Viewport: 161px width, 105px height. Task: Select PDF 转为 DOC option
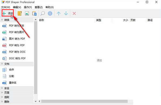[x=17, y=52]
